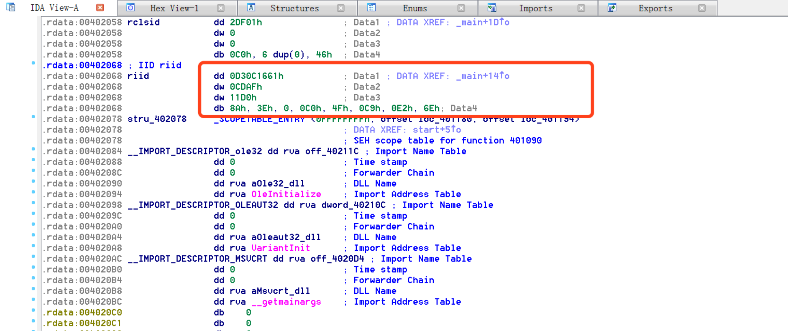Click the Structures tab icon
This screenshot has width=788, height=331.
251,8
